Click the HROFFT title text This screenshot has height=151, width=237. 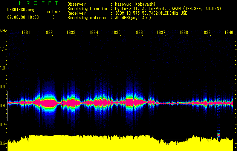(x=38, y=3)
